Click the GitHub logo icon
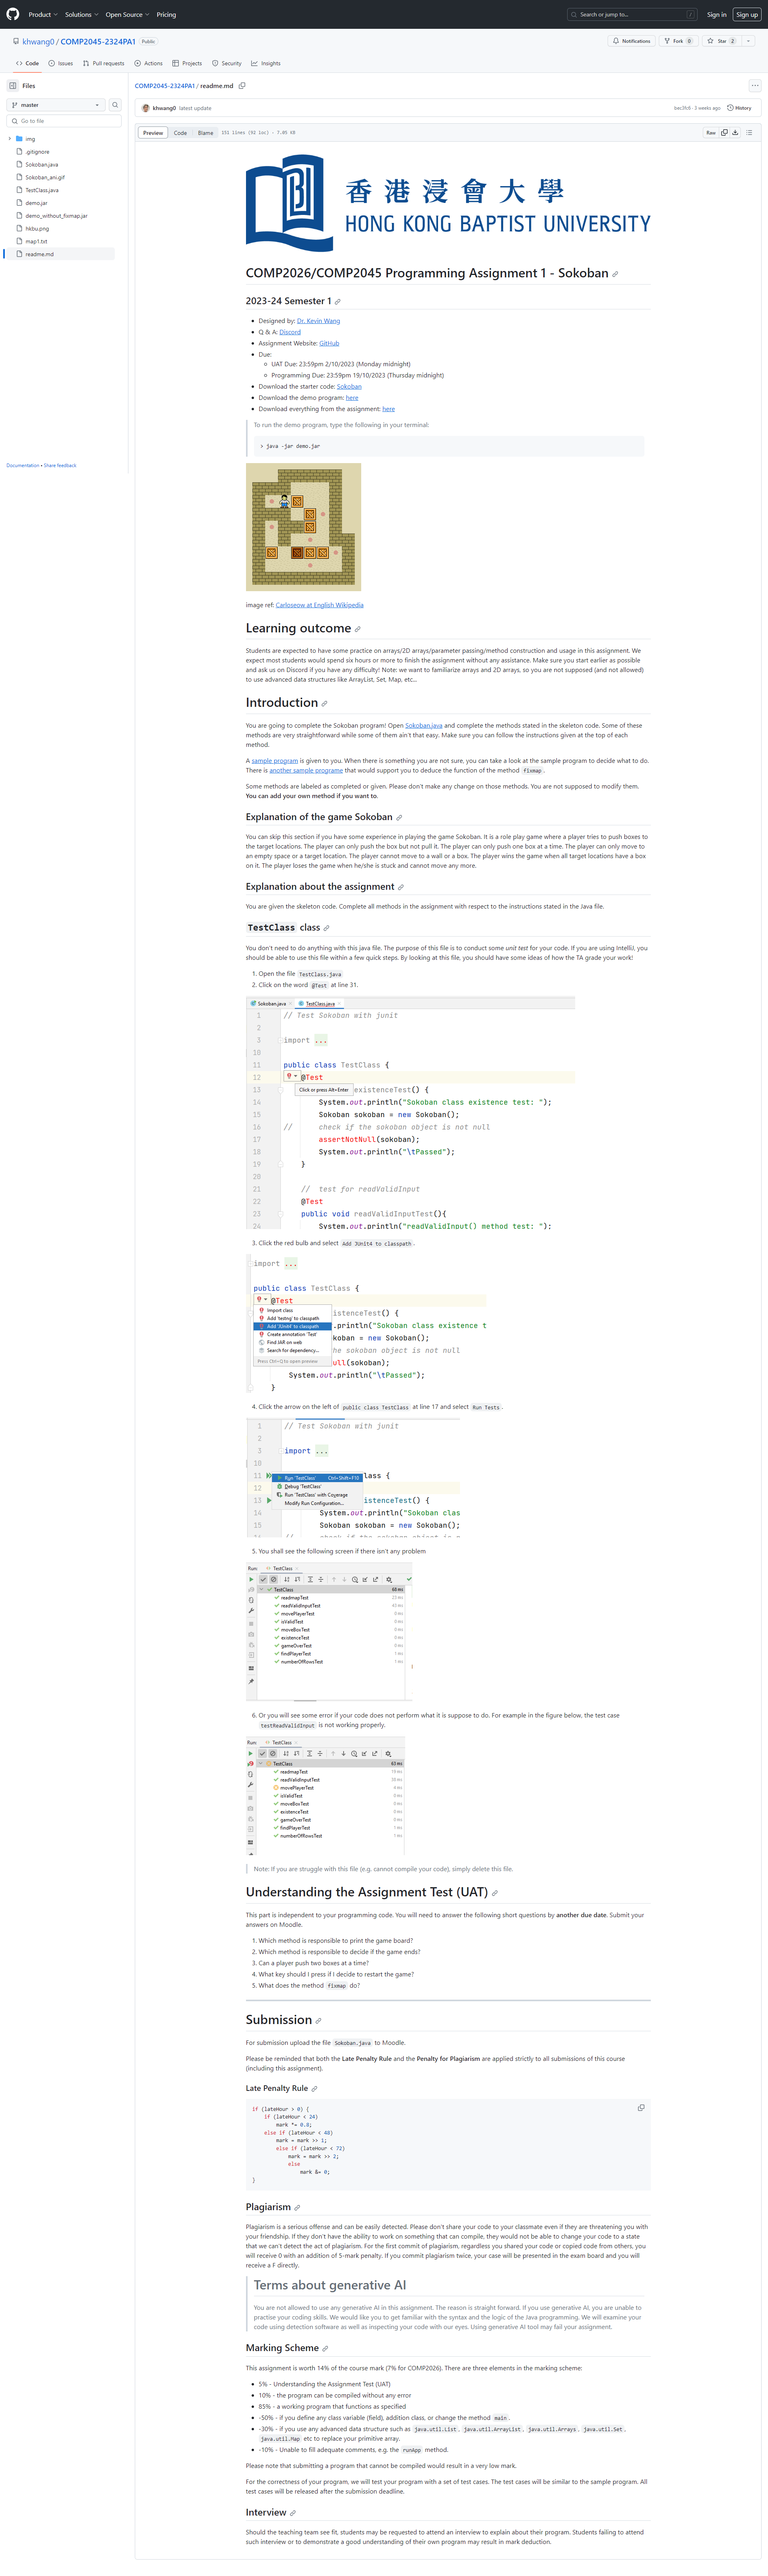768x2576 pixels. tap(13, 14)
